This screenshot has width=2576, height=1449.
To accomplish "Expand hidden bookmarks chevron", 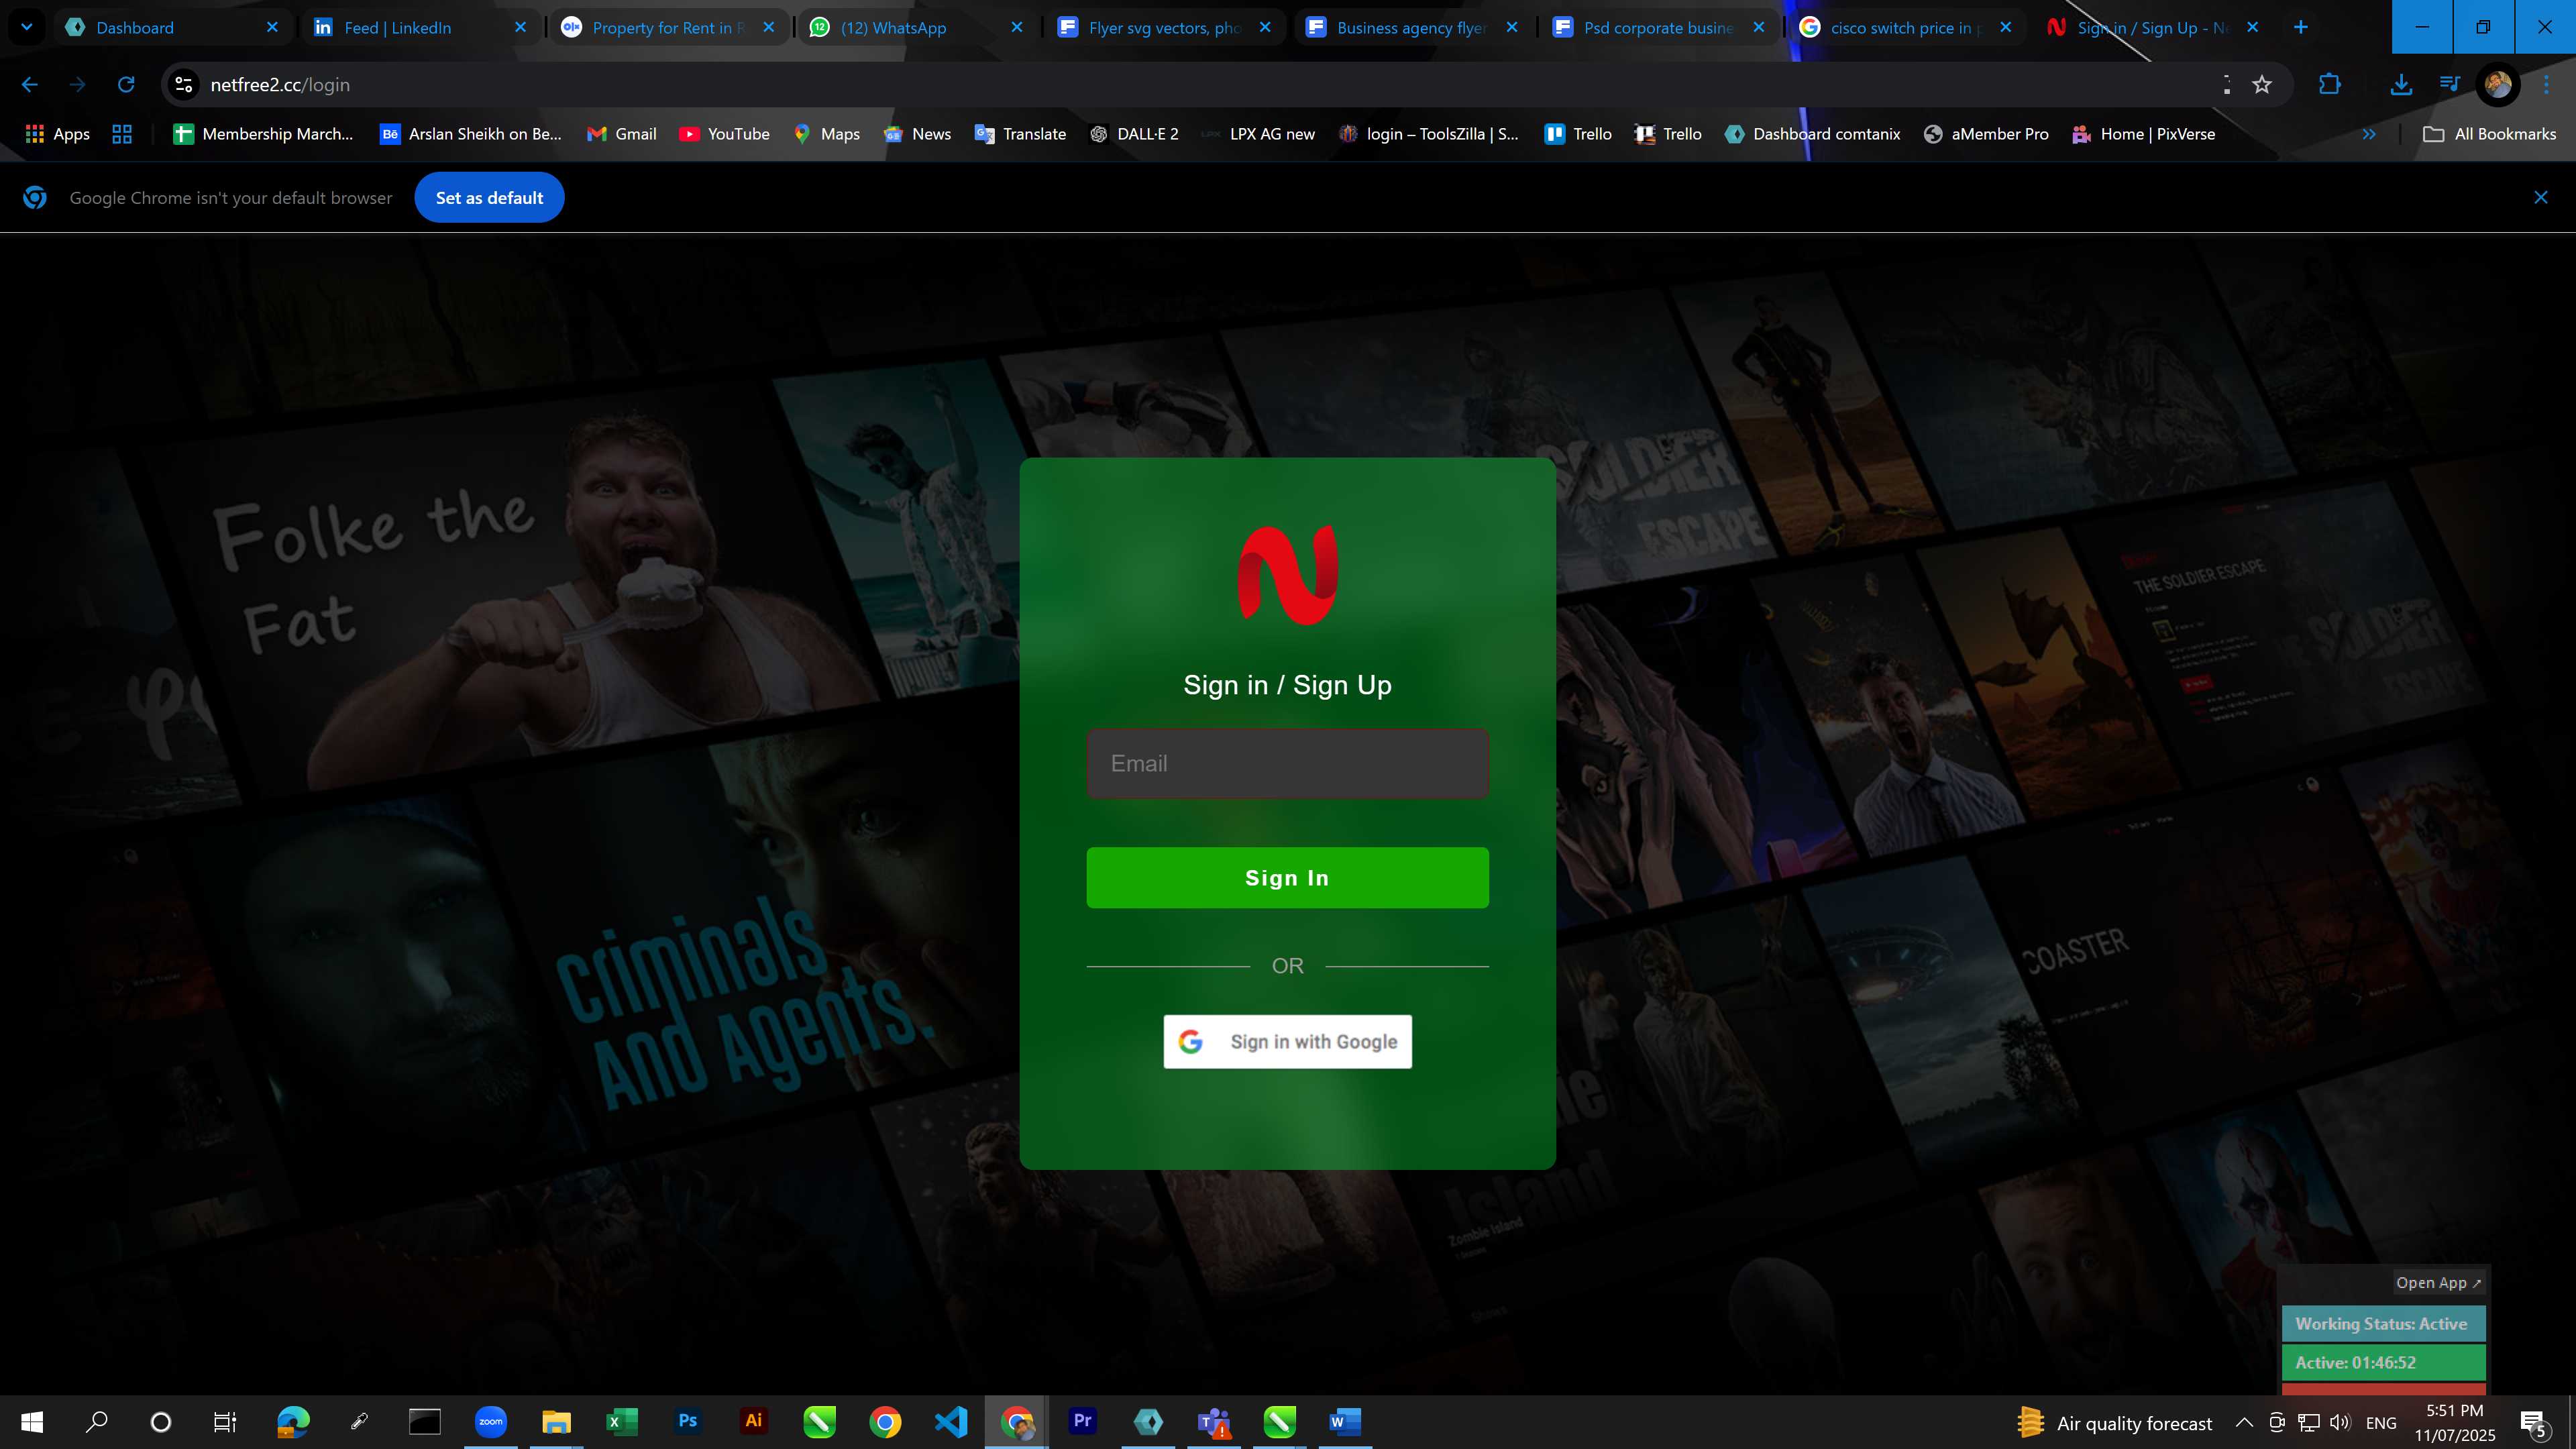I will pyautogui.click(x=2369, y=134).
